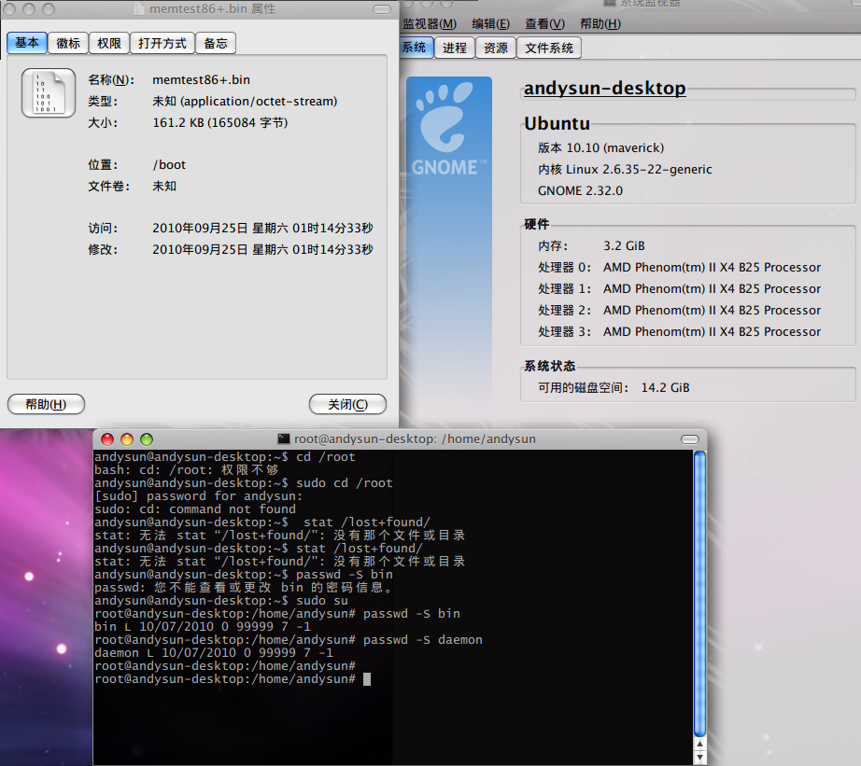Viewport: 861px width, 766px height.
Task: Click the size value '161.2 KB (165084 字节)'
Action: [220, 123]
